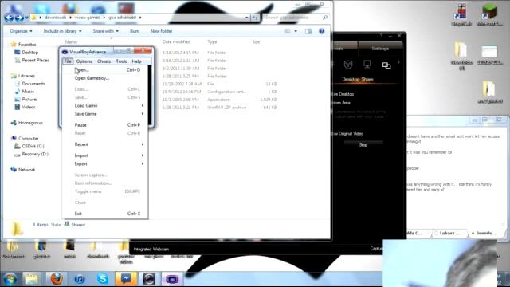Choose Open... from the File menu

pos(104,70)
